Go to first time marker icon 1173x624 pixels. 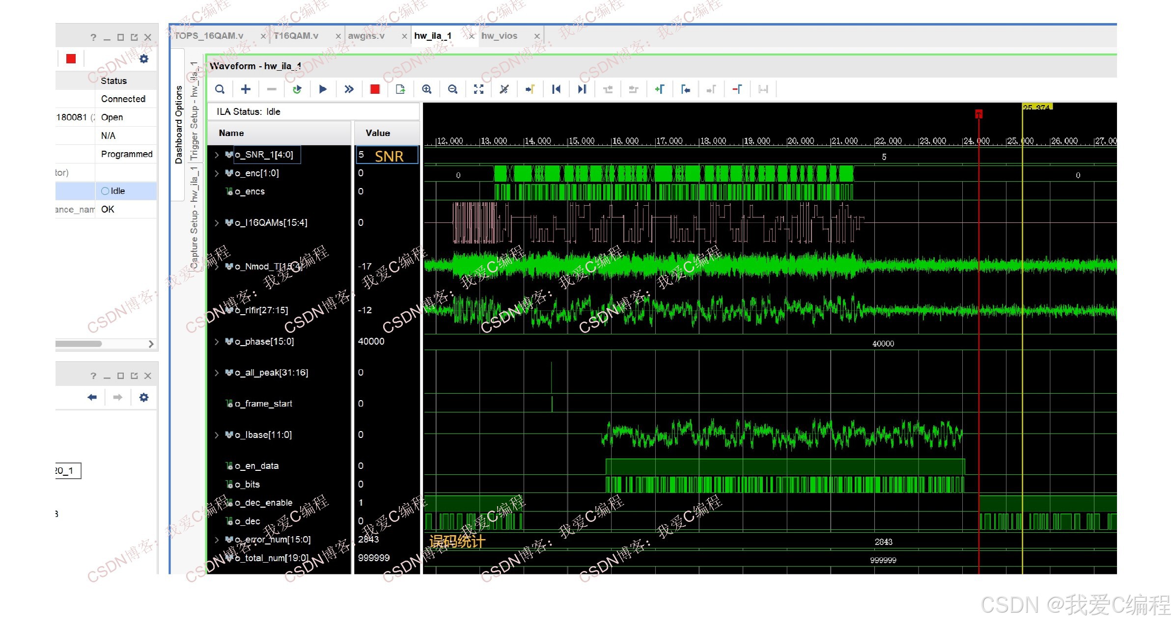pos(556,89)
